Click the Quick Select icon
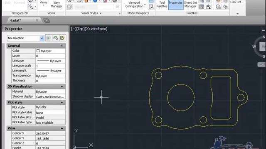 62,38
